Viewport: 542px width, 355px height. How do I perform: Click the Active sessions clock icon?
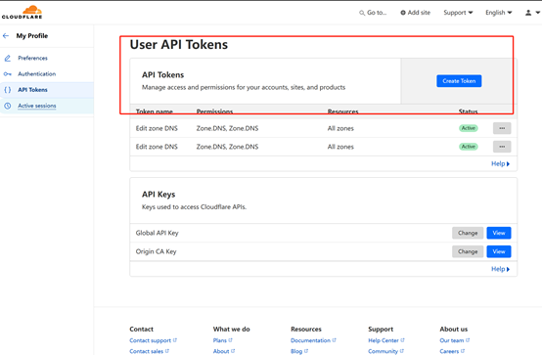click(x=7, y=106)
